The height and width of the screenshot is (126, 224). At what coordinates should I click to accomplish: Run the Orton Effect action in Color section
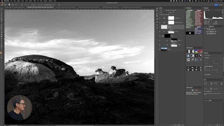198,15
